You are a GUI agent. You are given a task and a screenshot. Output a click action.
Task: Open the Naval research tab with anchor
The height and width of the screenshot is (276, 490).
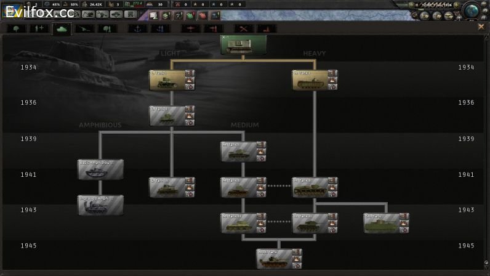click(x=139, y=28)
